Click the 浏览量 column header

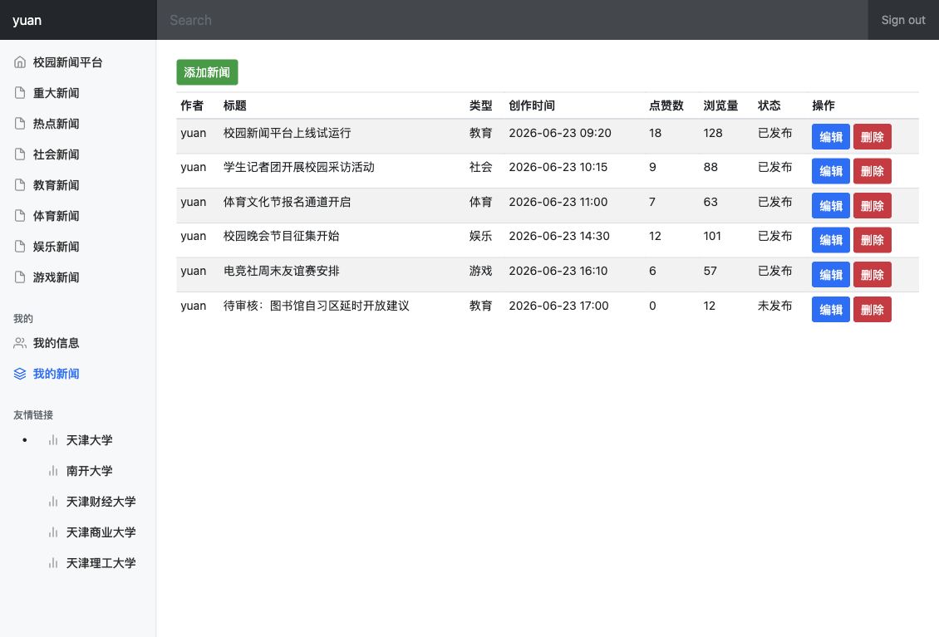[x=720, y=105]
